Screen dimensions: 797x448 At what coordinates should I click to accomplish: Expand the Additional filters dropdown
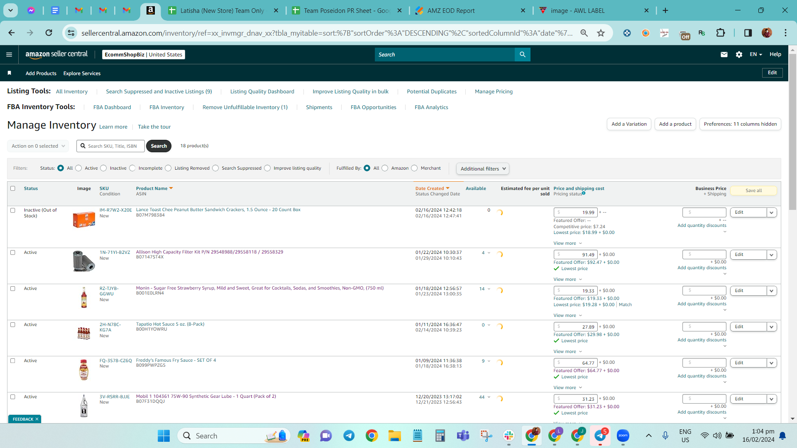(x=483, y=168)
